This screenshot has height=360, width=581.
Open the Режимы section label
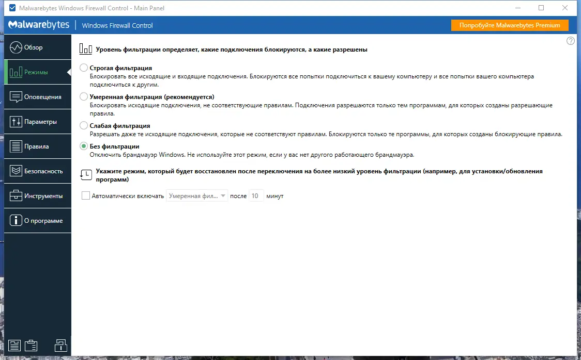click(36, 72)
